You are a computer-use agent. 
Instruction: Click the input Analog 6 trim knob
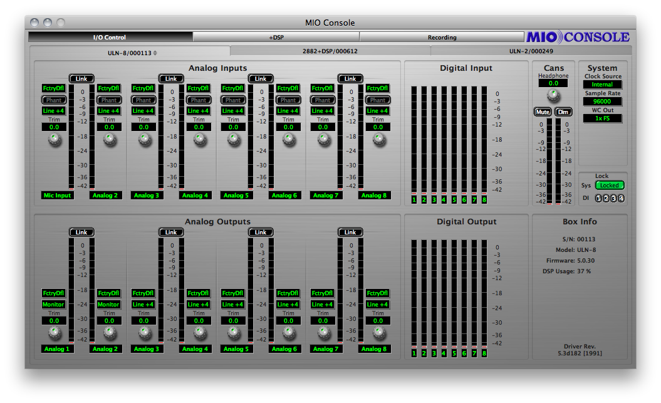click(289, 139)
